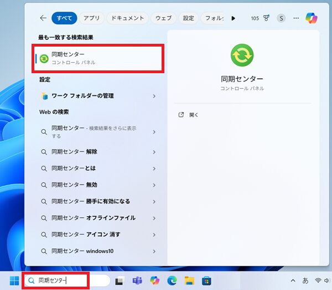
Task: Select the すべて filter tab
Action: pyautogui.click(x=64, y=18)
